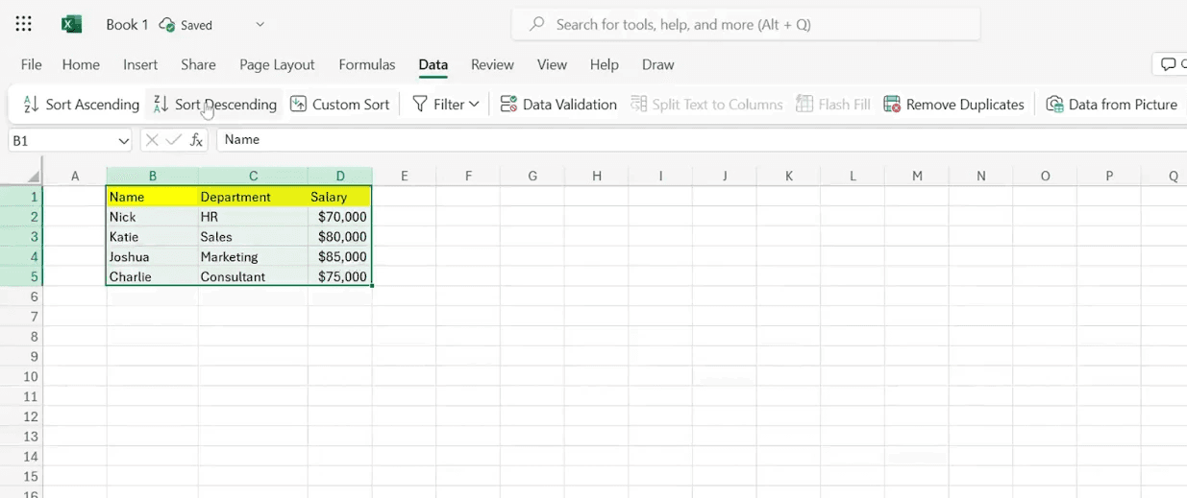The image size is (1187, 498).
Task: Select column B header
Action: click(x=152, y=177)
